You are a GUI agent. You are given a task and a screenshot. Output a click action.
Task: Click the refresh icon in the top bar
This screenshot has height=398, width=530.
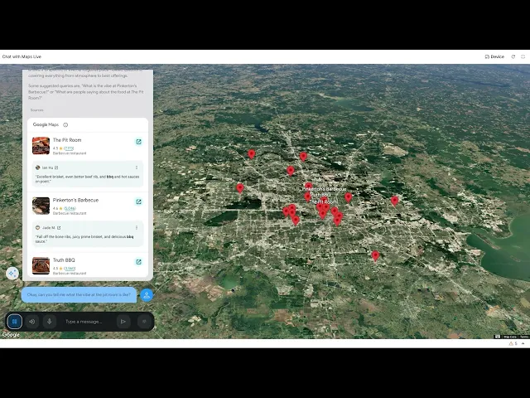pos(513,56)
